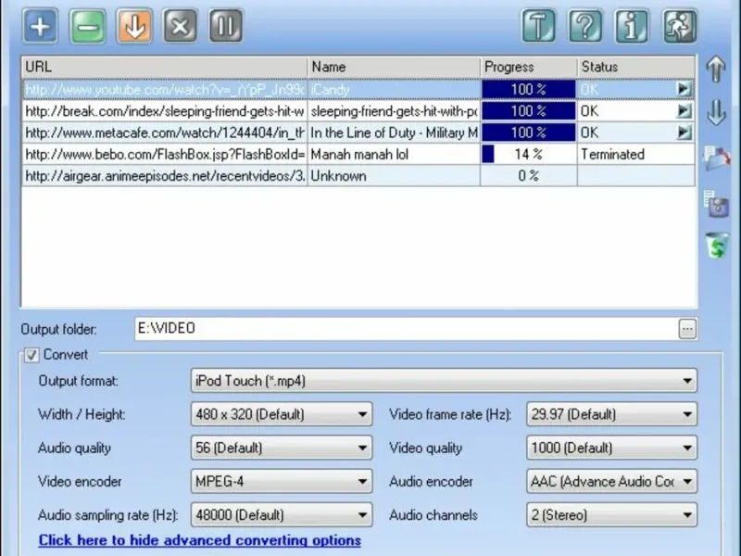Click the hide advanced converting options link
Screen dimensions: 741x556
pyautogui.click(x=199, y=540)
